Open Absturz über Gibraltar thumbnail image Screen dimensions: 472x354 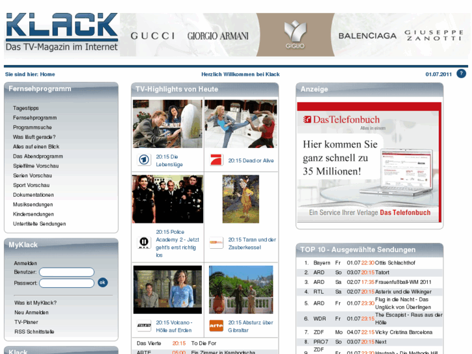[241, 290]
